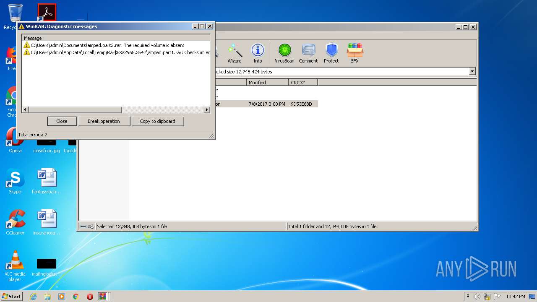Image resolution: width=537 pixels, height=302 pixels.
Task: Open Windows Explorer from the taskbar
Action: [x=47, y=297]
